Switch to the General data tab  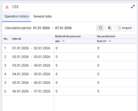point(42,16)
